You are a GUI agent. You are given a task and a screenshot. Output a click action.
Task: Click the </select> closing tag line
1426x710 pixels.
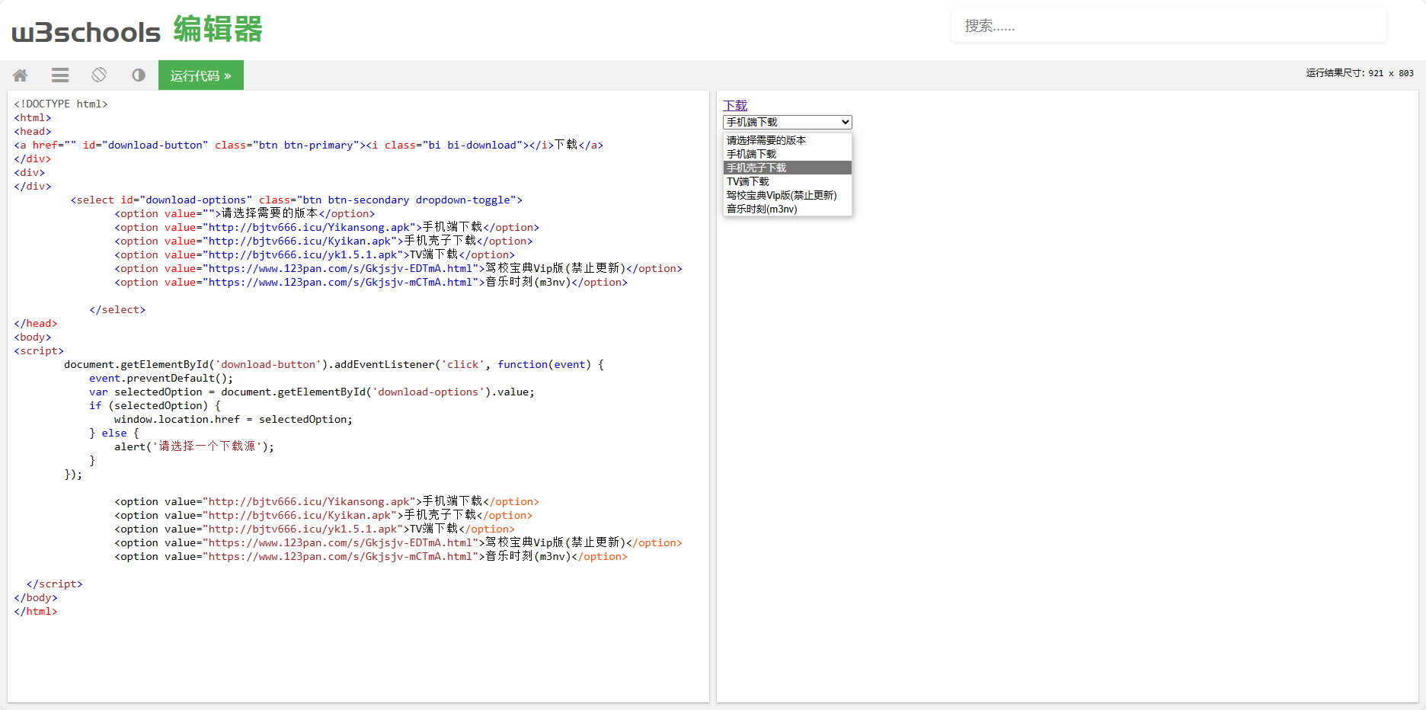[x=117, y=310]
